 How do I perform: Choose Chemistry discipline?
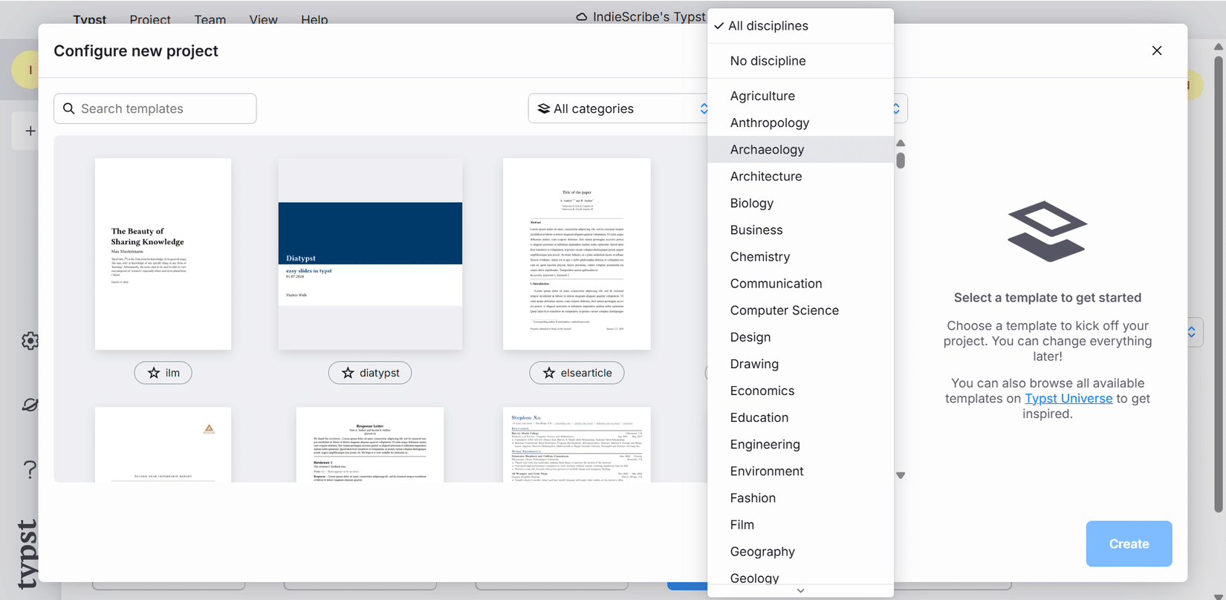[800, 256]
